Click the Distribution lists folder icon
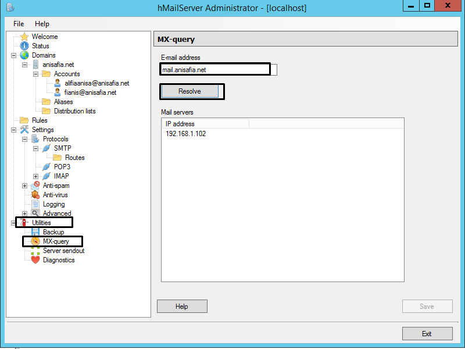Image resolution: width=465 pixels, height=349 pixels. (x=46, y=111)
